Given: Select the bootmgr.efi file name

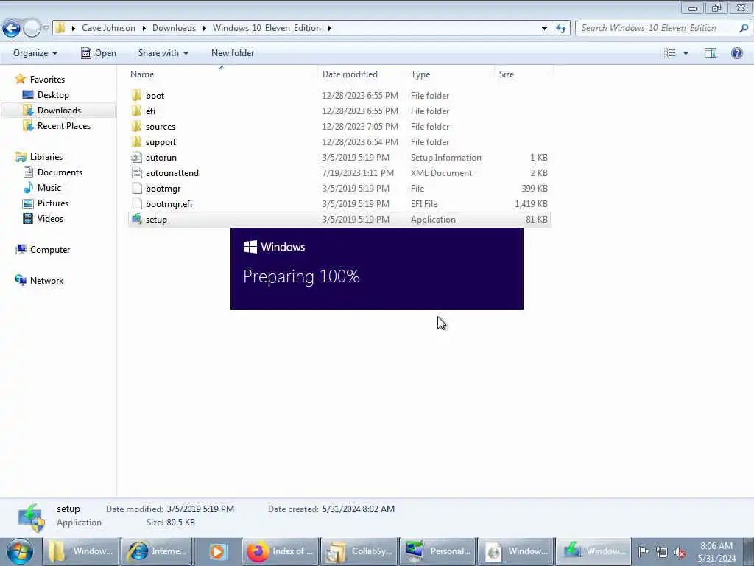Looking at the screenshot, I should [x=169, y=204].
